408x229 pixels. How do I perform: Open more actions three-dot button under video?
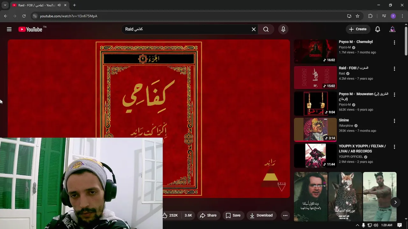coord(285,215)
